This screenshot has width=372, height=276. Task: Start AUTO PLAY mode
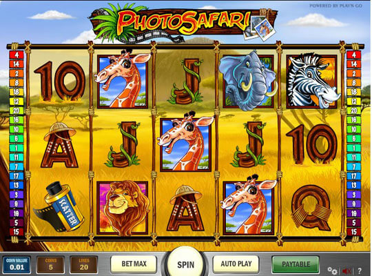click(x=236, y=264)
